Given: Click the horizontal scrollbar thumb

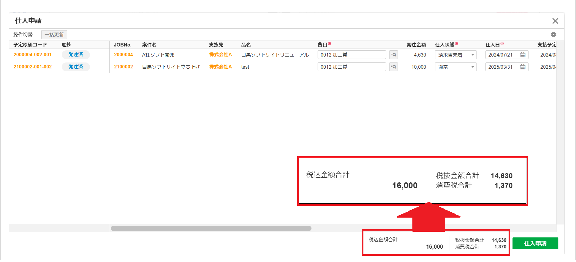Looking at the screenshot, I should [x=211, y=228].
